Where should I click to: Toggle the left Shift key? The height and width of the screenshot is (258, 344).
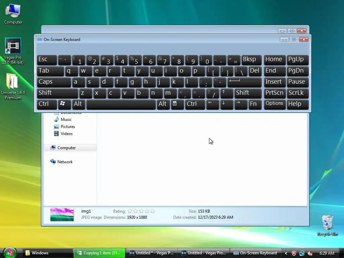[x=57, y=93]
